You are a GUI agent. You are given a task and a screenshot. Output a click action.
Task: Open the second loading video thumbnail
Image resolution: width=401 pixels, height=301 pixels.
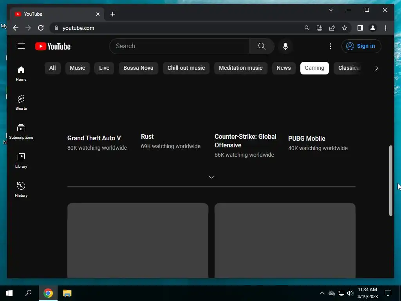coord(285,241)
